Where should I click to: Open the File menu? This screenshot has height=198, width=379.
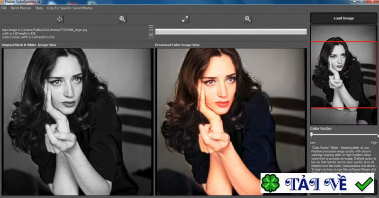pyautogui.click(x=4, y=8)
